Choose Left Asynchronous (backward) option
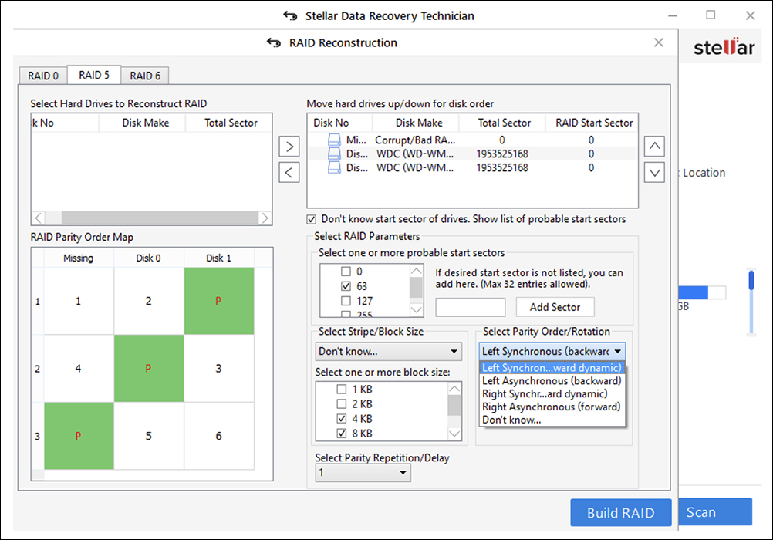Image resolution: width=773 pixels, height=540 pixels. 552,381
